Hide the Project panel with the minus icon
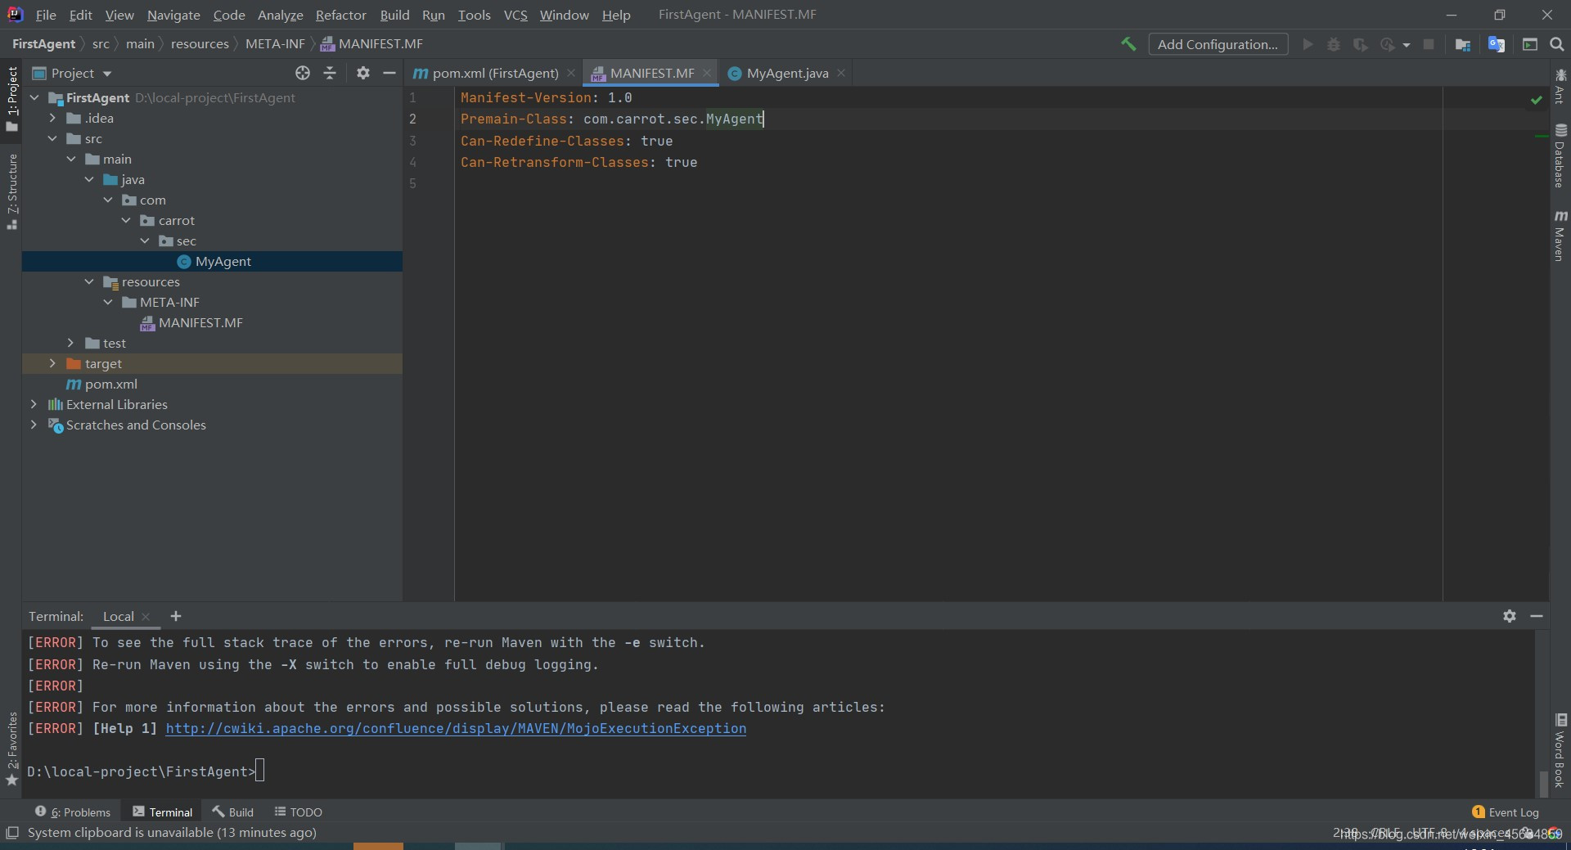Screen dimensions: 1571x850 tap(389, 73)
